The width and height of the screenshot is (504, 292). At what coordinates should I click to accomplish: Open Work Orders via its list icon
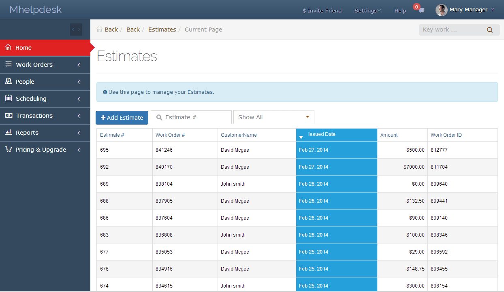click(8, 65)
